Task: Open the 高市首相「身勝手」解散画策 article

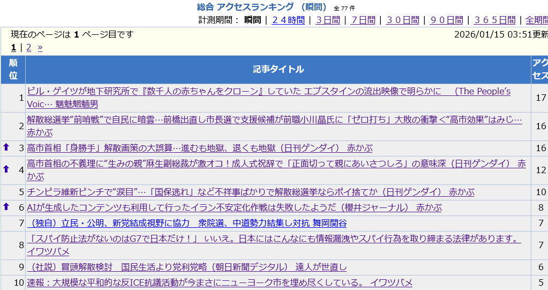Action: point(199,148)
